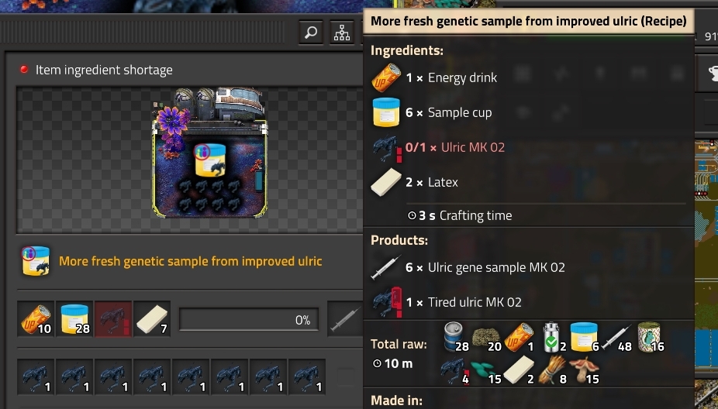Click the latex input slot showing 7
The height and width of the screenshot is (409, 718).
(152, 319)
